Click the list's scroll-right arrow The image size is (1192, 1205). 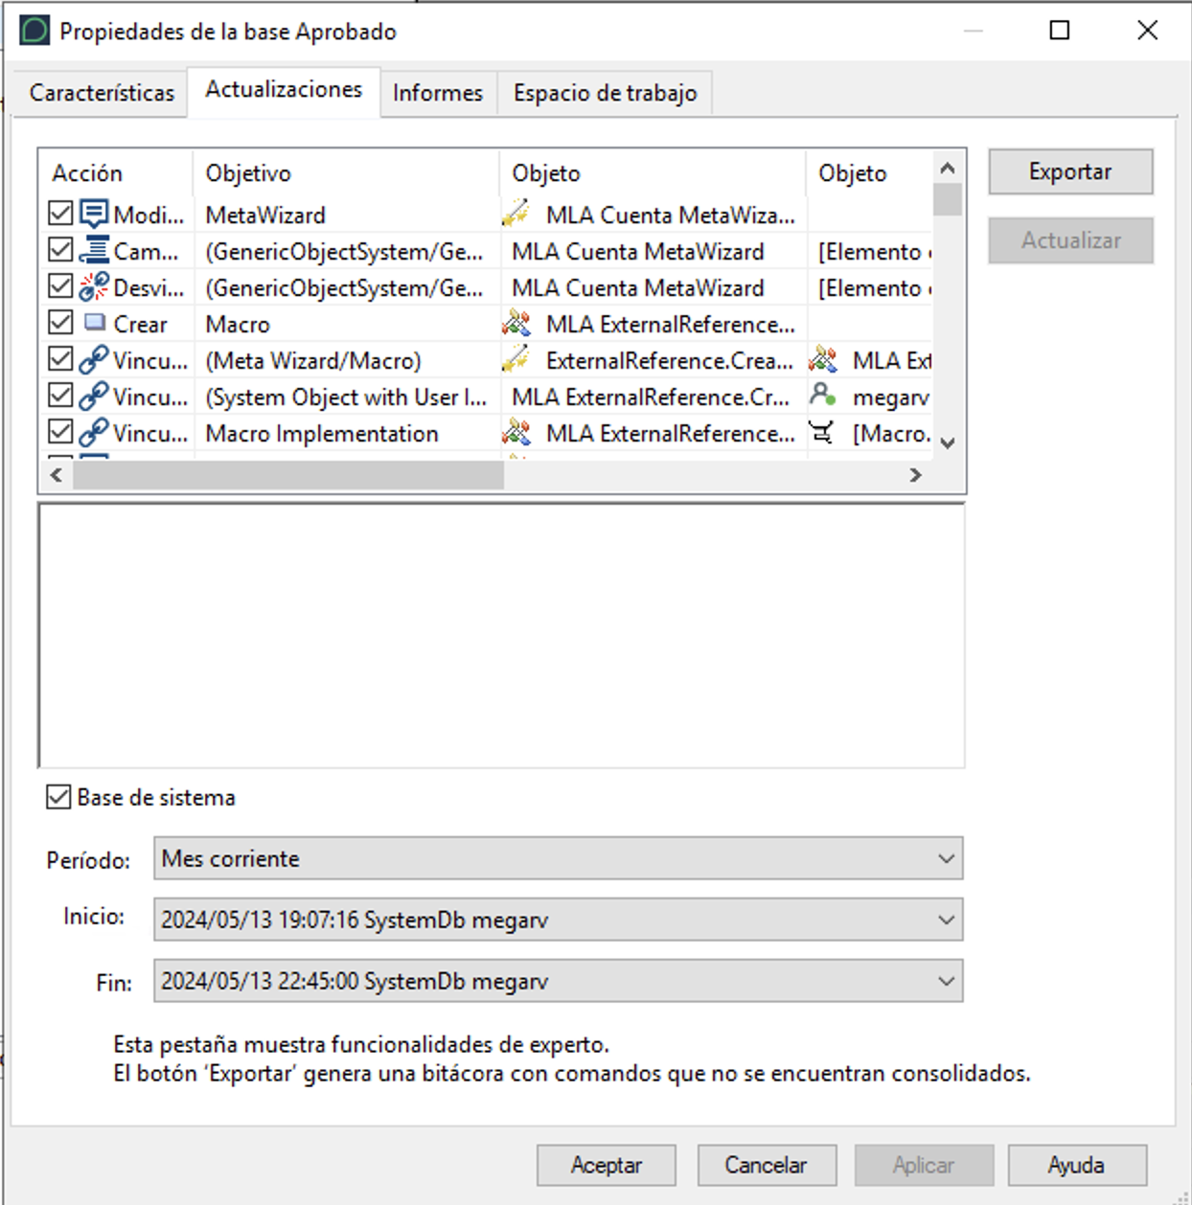coord(916,475)
